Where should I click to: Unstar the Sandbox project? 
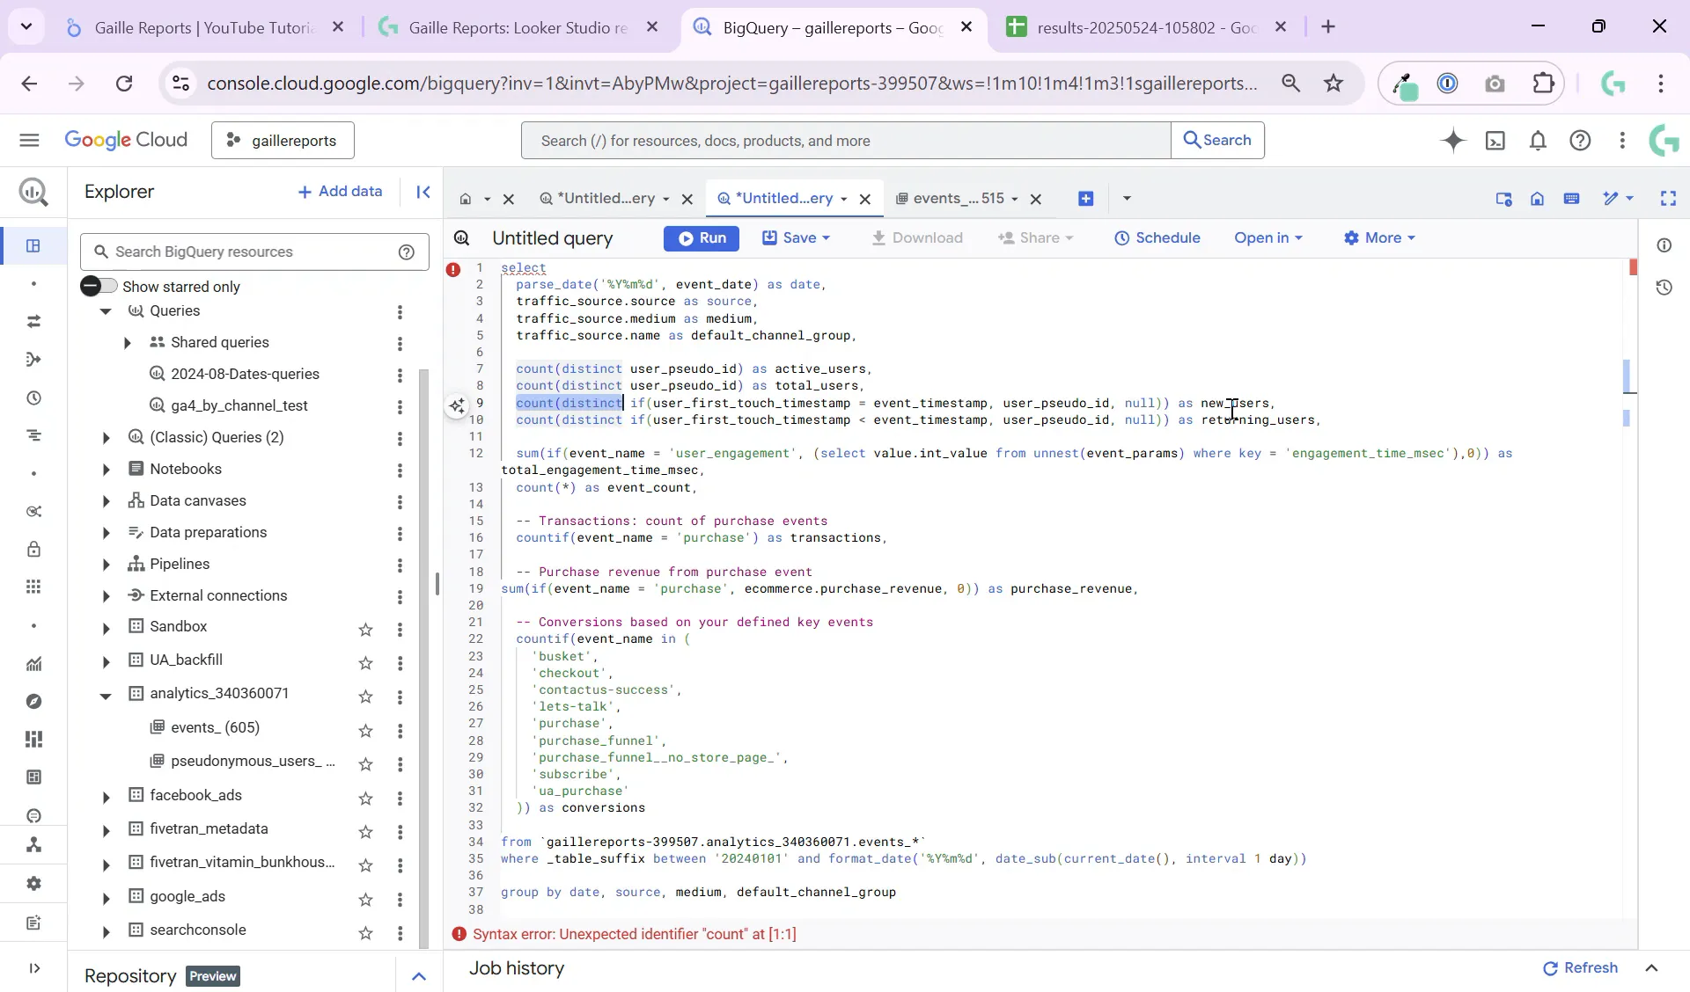point(366,630)
